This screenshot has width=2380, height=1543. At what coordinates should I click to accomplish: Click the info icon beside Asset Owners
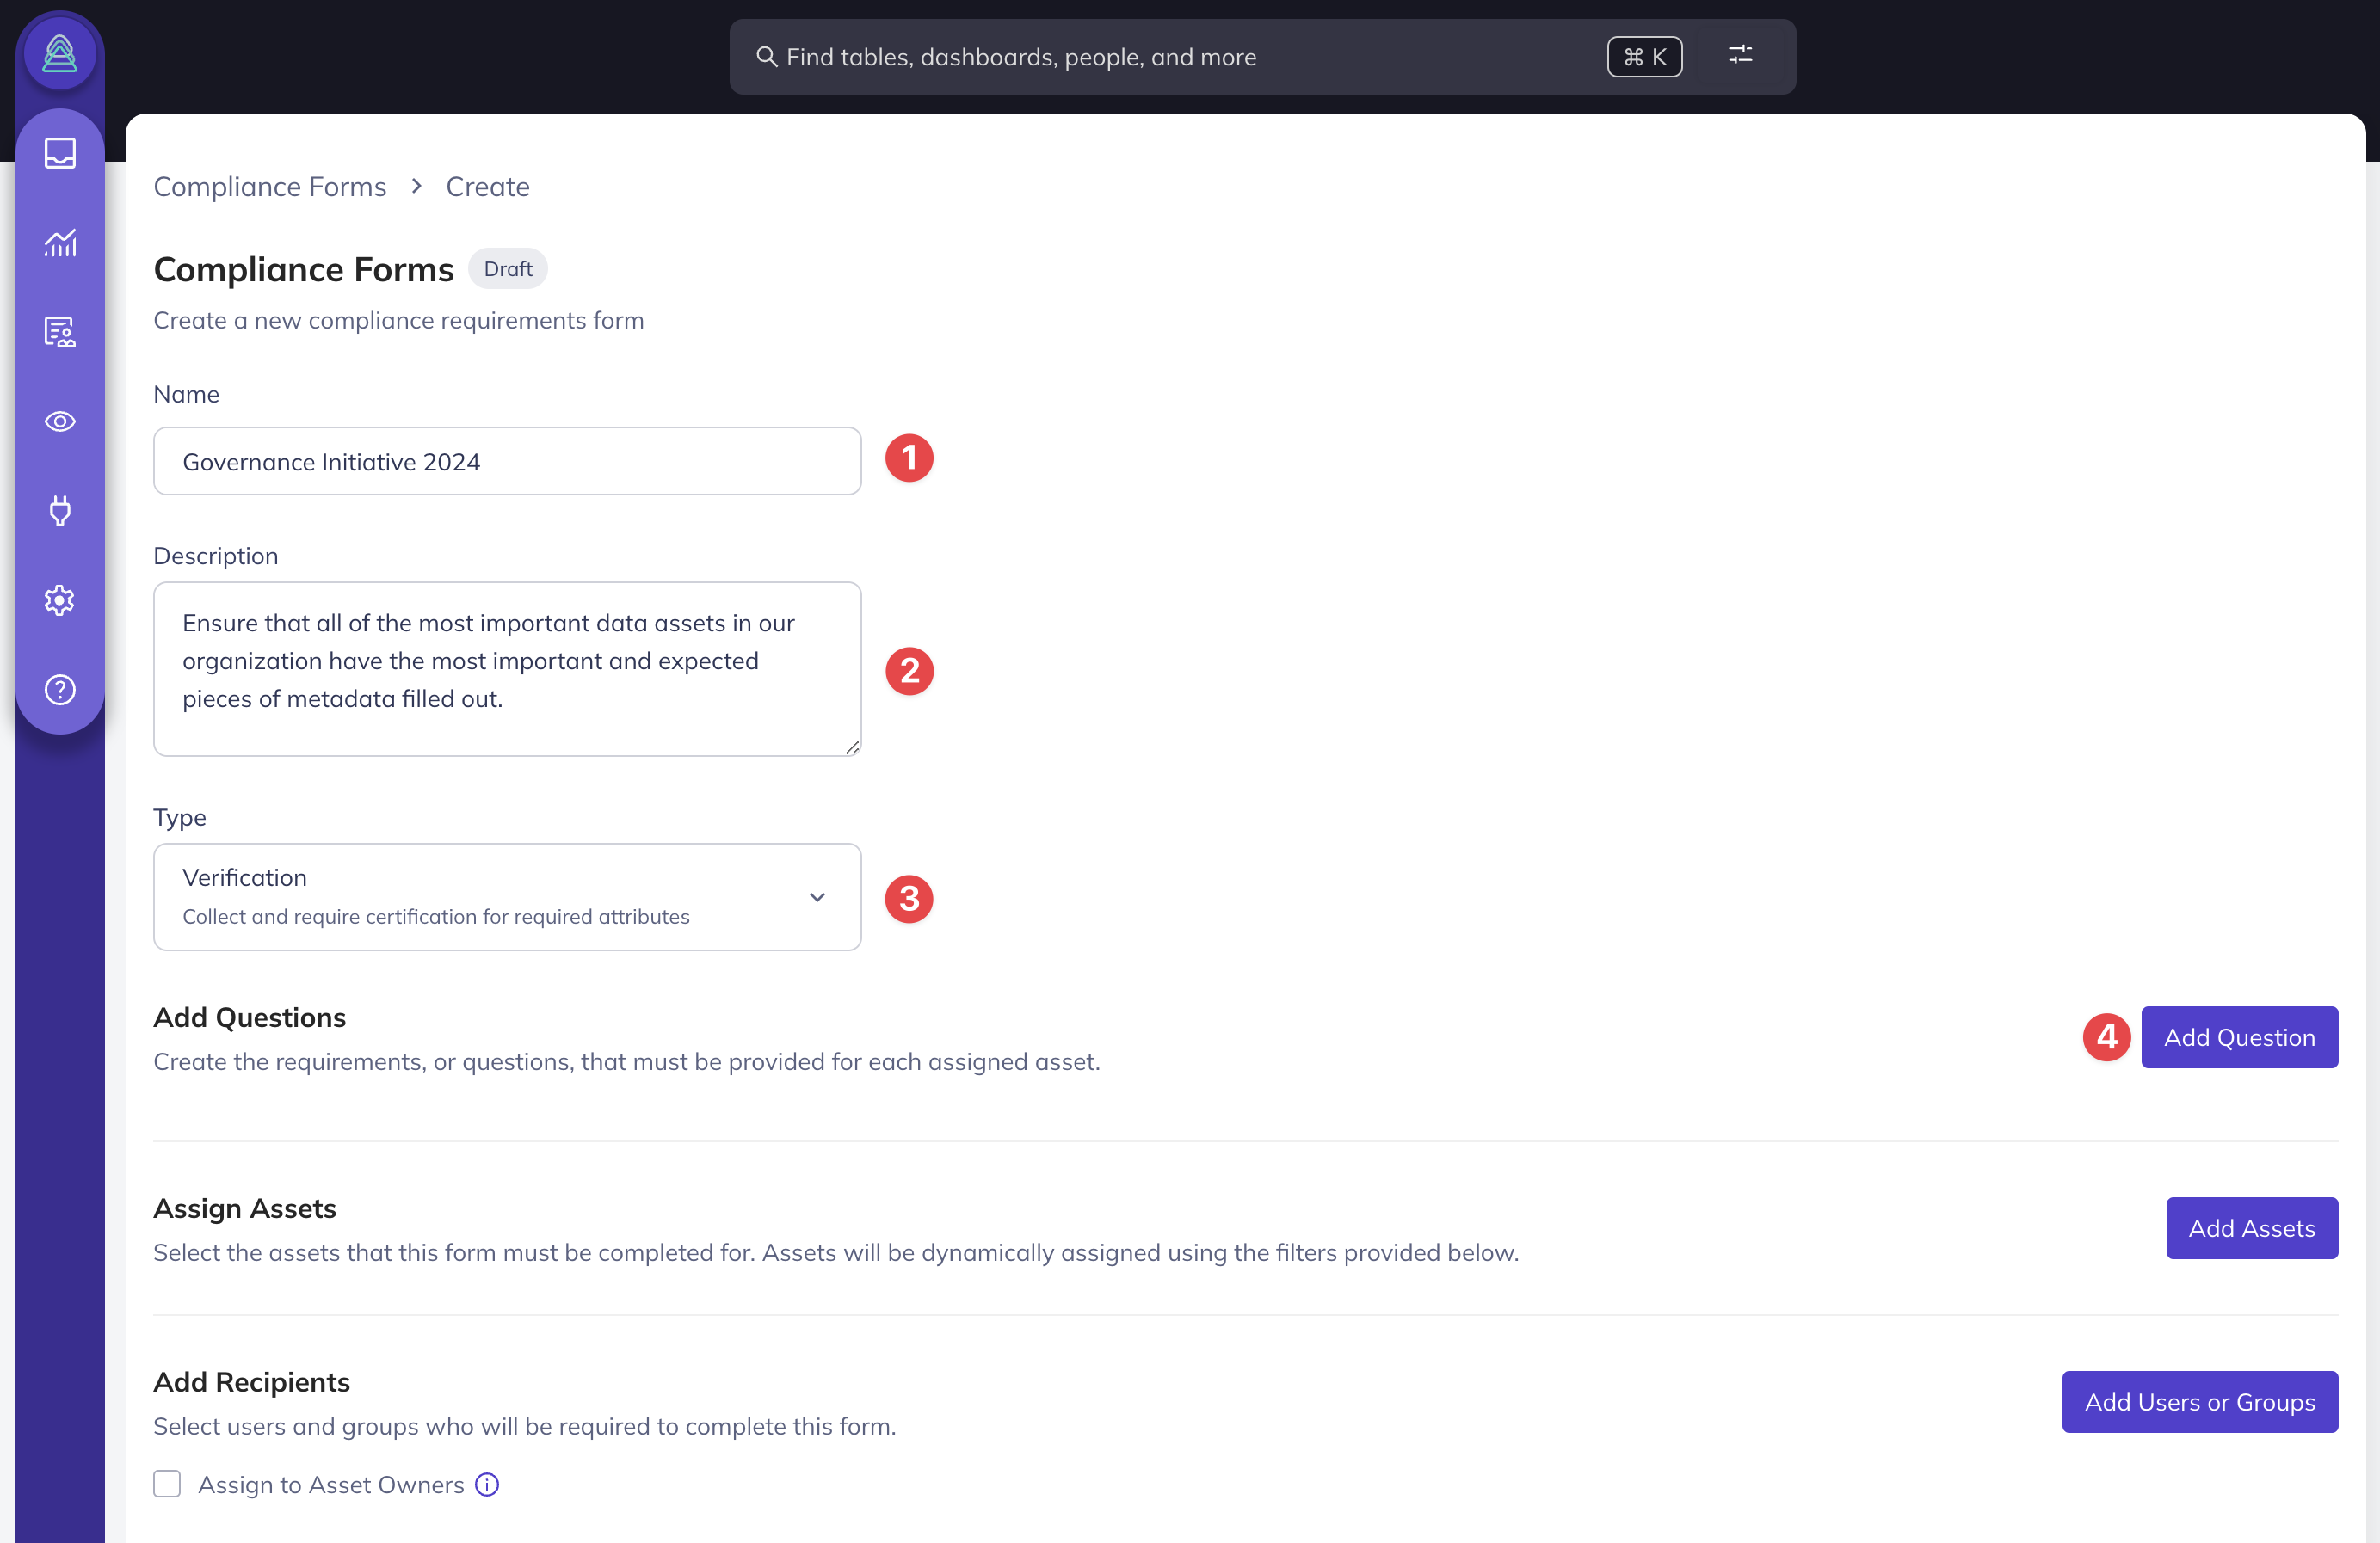(487, 1484)
